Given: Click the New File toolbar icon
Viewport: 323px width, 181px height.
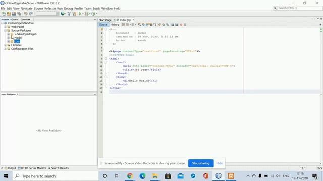Looking at the screenshot, I should pyautogui.click(x=4, y=14).
